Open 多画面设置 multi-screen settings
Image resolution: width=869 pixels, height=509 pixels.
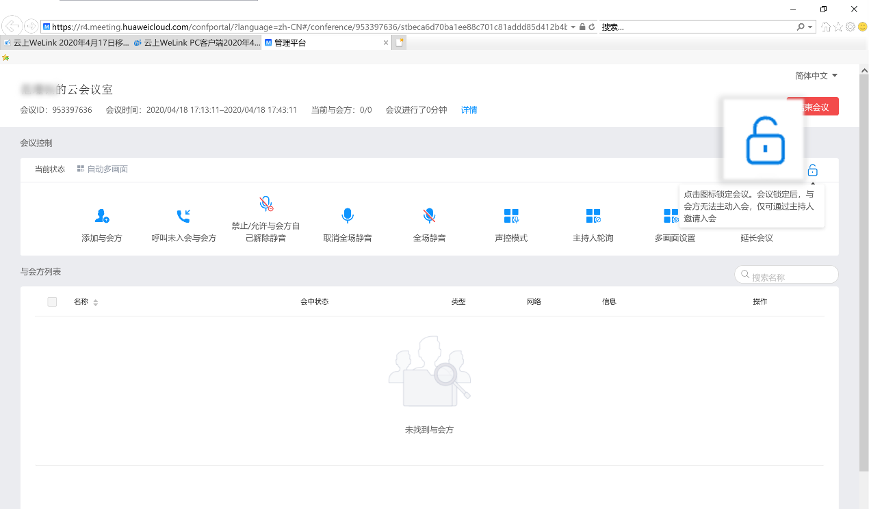click(671, 217)
